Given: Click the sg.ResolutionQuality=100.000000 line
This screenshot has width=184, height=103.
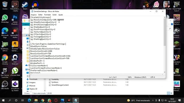Looking at the screenshot, I should [x=47, y=20].
